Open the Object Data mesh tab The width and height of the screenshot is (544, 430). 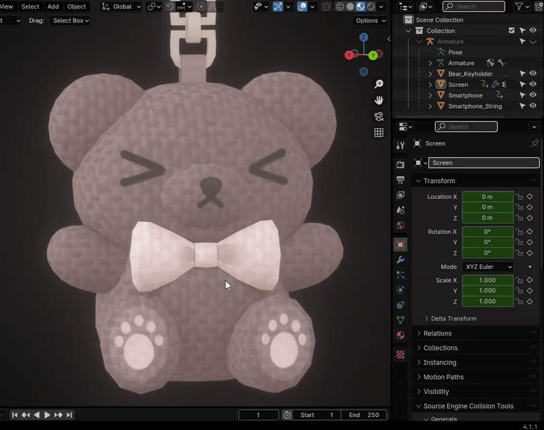tap(401, 320)
